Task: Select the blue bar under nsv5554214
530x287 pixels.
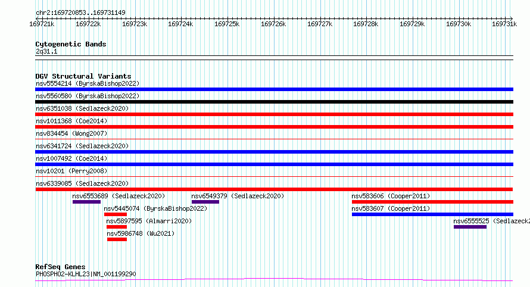Action: (274, 89)
